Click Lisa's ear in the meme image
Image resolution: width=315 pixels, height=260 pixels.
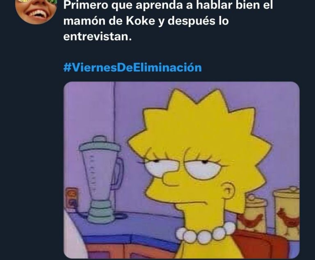click(x=229, y=191)
